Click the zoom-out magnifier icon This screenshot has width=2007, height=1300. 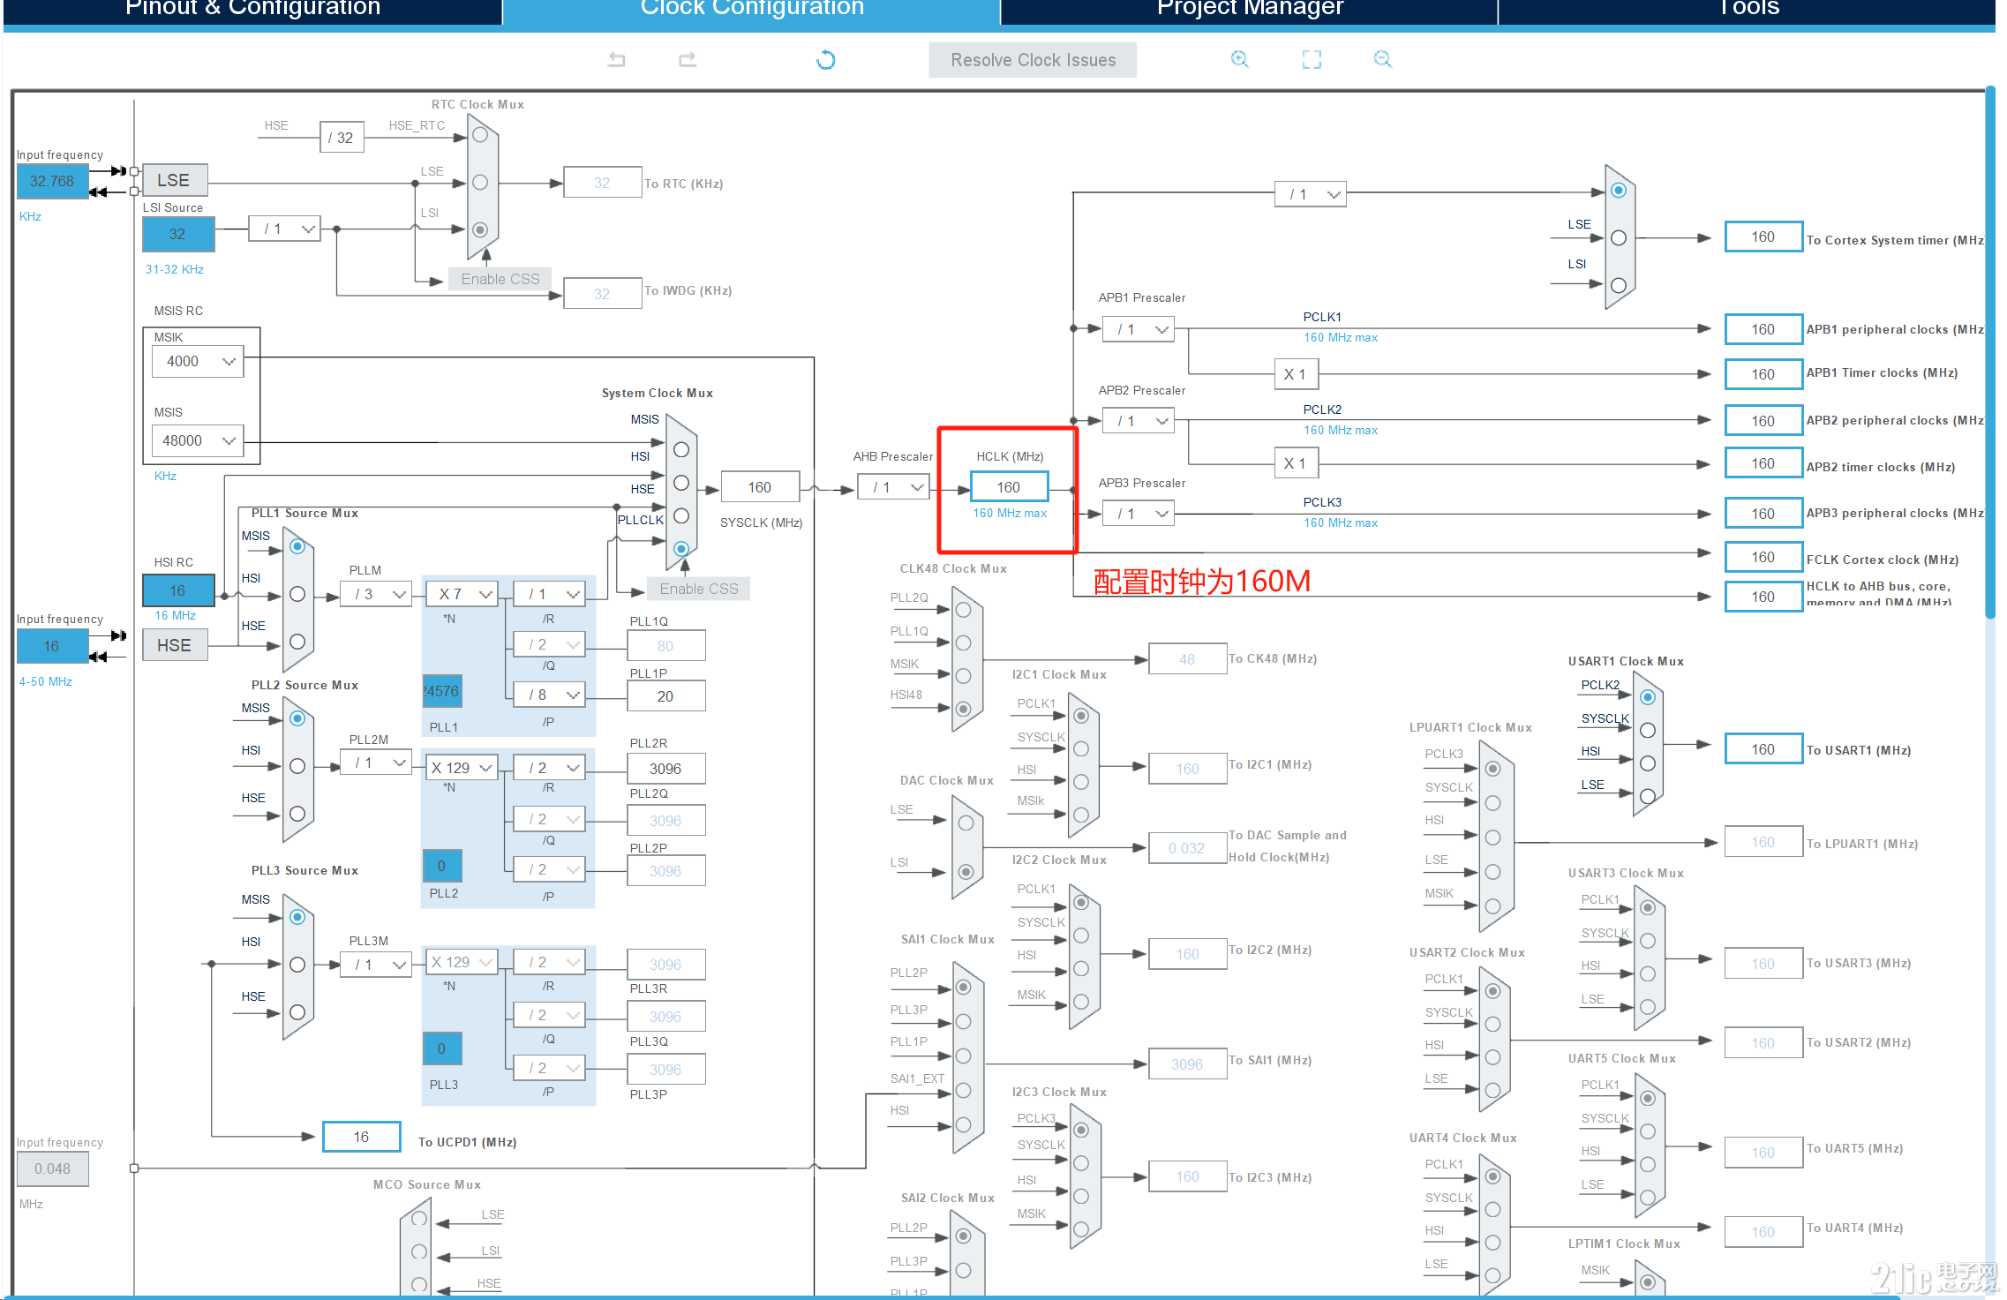1382,58
